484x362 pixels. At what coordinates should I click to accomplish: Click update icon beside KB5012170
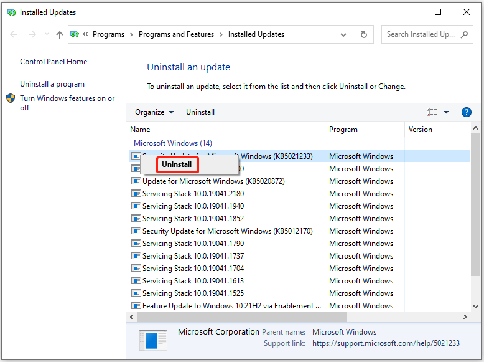pos(136,231)
